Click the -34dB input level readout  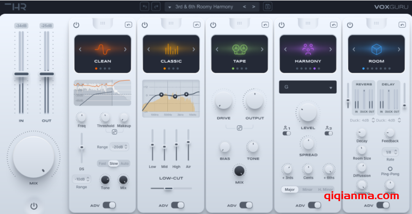[21, 26]
